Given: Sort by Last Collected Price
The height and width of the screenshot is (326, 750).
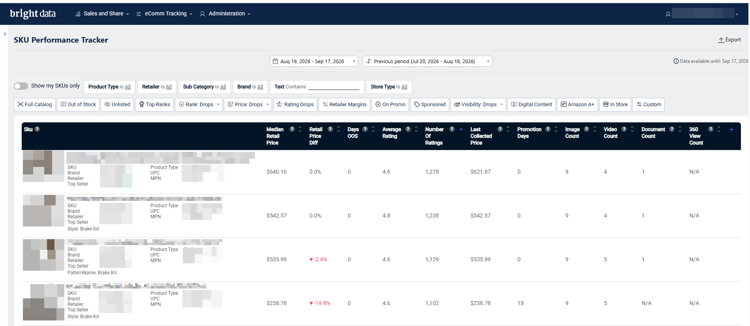Looking at the screenshot, I should [508, 129].
